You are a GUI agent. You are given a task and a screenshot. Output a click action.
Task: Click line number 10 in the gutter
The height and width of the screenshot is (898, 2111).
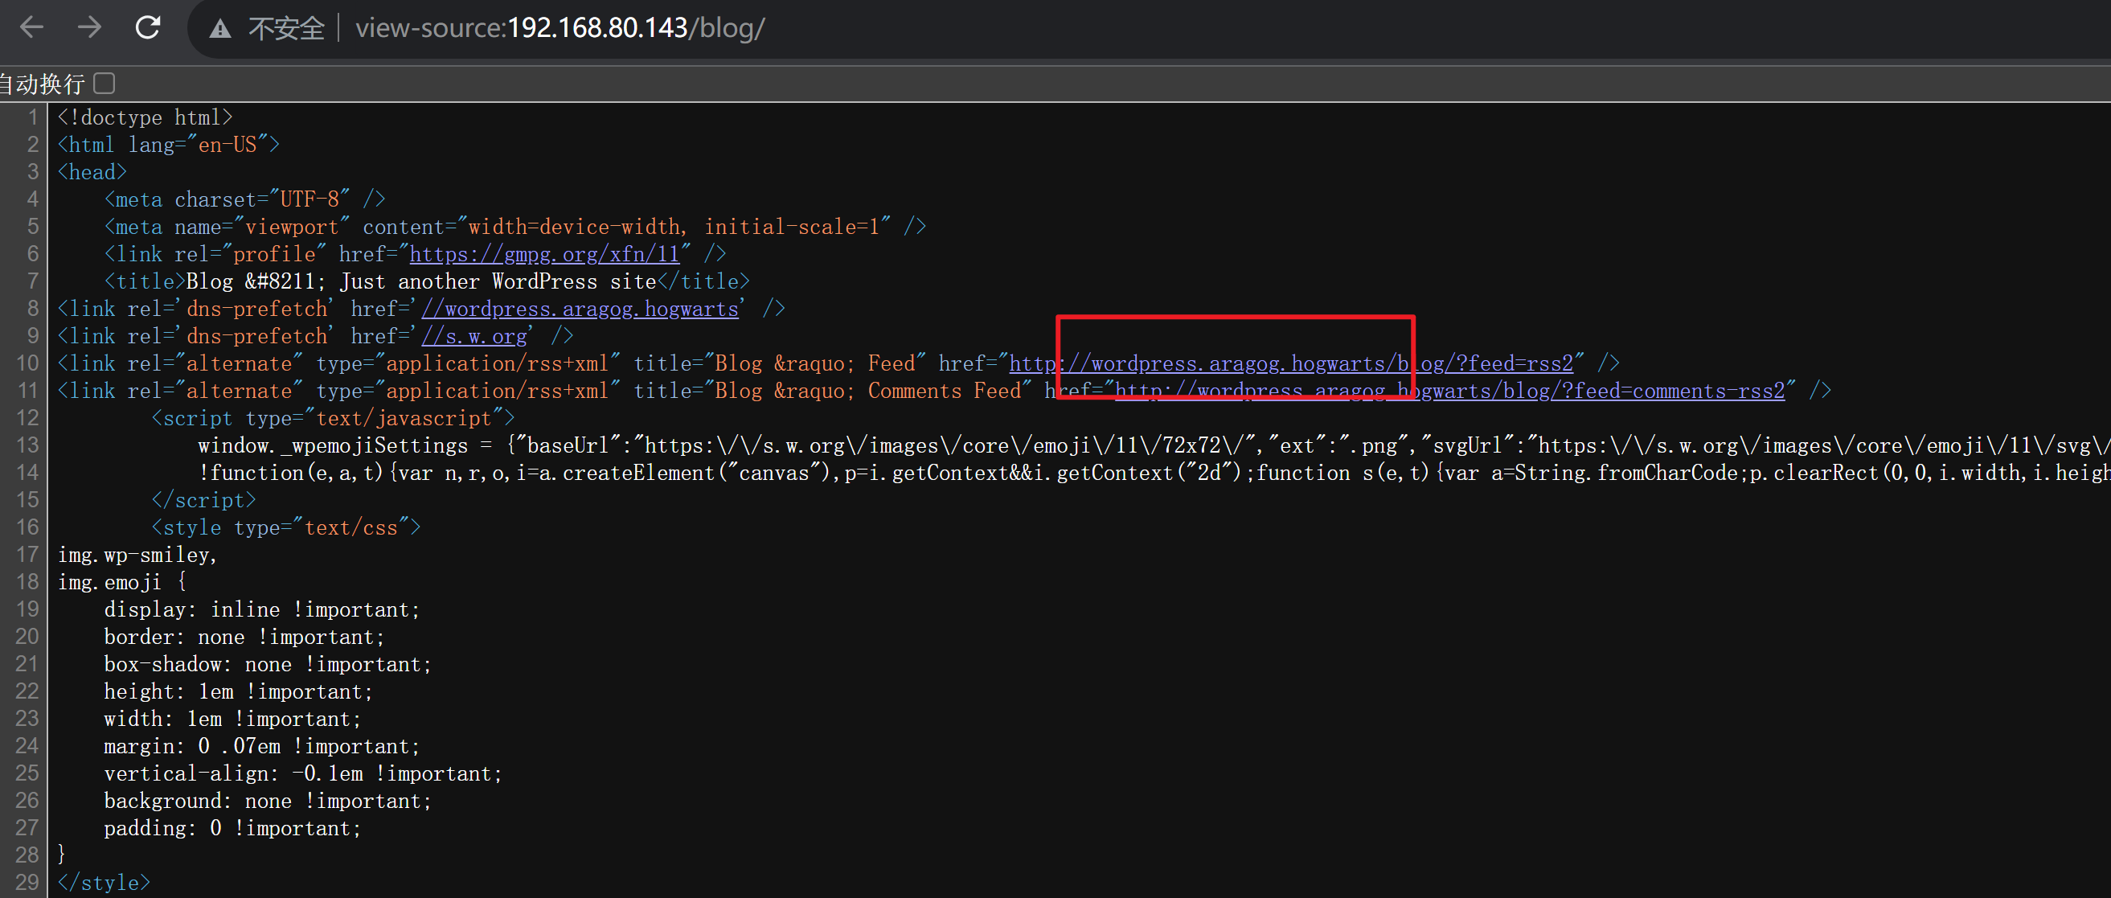point(27,363)
